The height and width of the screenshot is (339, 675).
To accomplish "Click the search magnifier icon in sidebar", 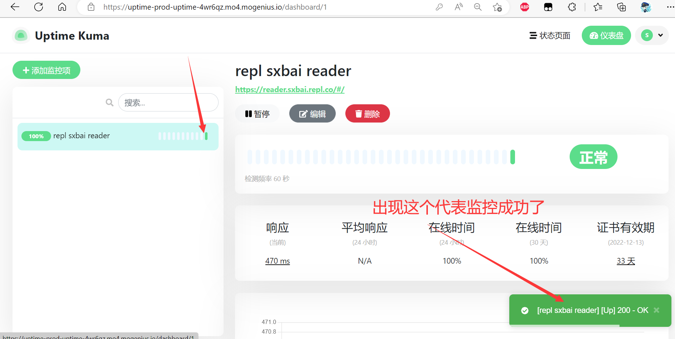I will tap(109, 103).
